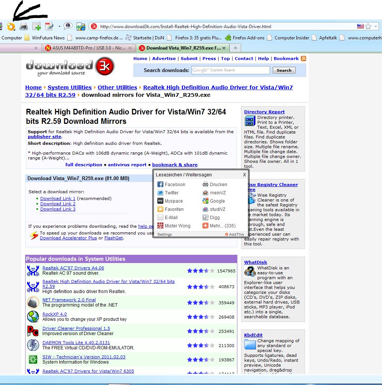Click the Google Custom Search input field

231,70
